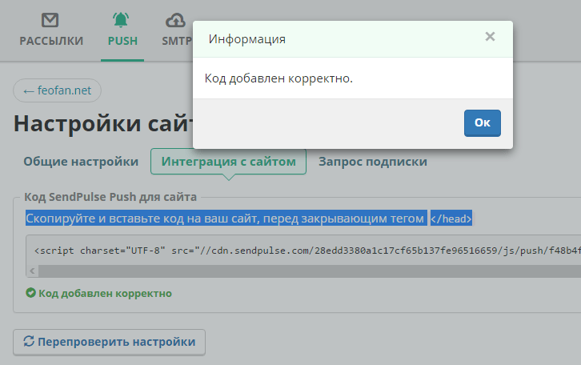581x365 pixels.
Task: Close the Информация dialog with X
Action: point(490,36)
